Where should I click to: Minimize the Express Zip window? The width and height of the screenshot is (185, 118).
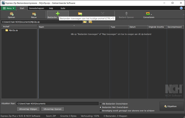[x=164, y=3]
